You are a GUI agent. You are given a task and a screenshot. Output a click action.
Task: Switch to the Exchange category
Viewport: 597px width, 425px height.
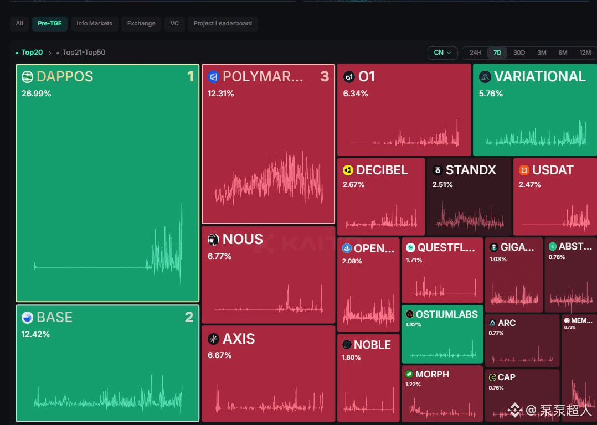coord(141,24)
